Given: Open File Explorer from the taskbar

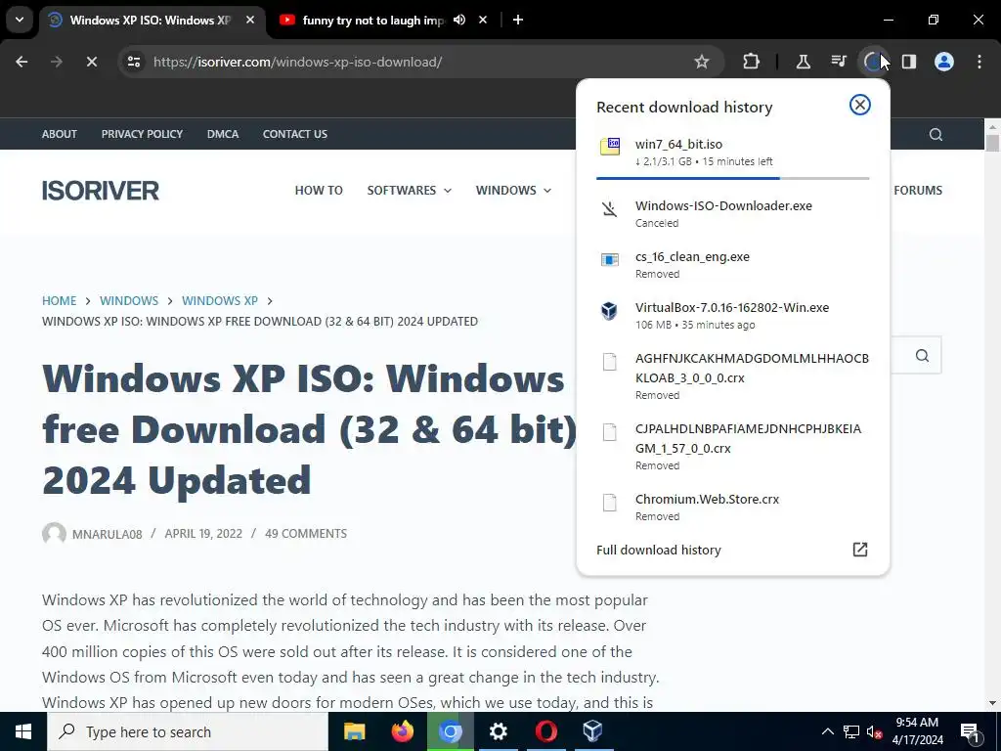Looking at the screenshot, I should 354,731.
